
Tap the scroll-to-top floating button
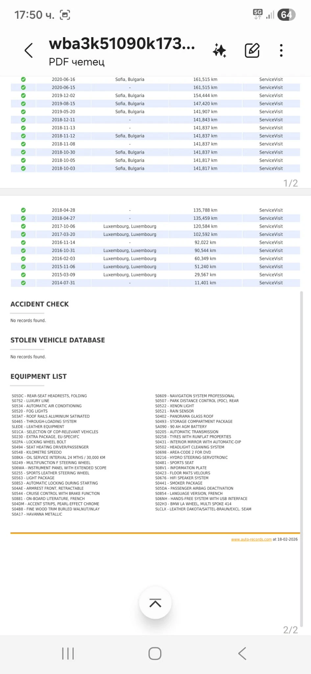coord(155,603)
